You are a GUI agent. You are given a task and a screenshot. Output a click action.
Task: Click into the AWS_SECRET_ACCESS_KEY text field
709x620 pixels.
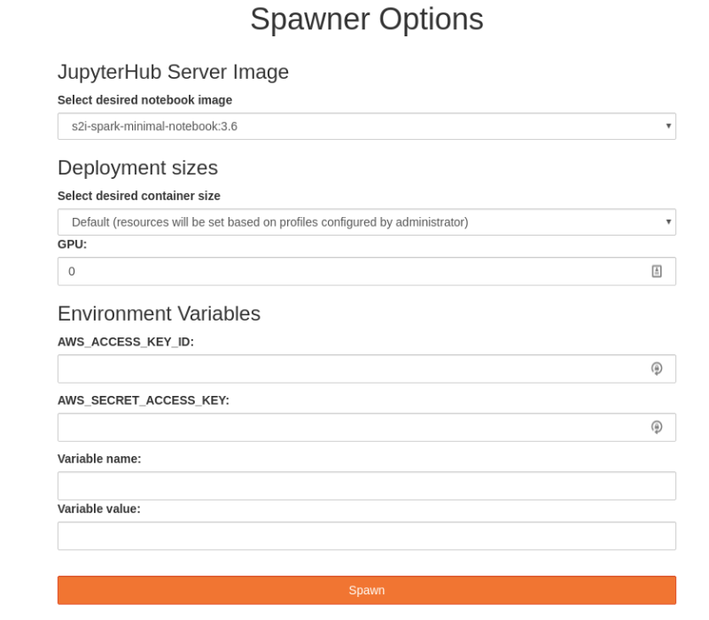point(346,427)
